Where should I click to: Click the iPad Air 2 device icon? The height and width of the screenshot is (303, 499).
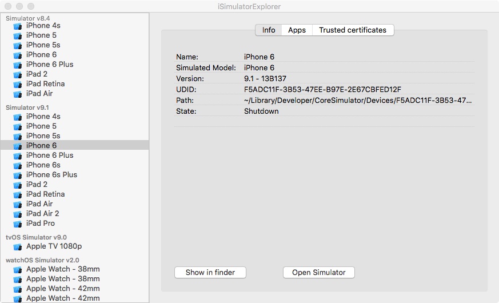pyautogui.click(x=18, y=214)
